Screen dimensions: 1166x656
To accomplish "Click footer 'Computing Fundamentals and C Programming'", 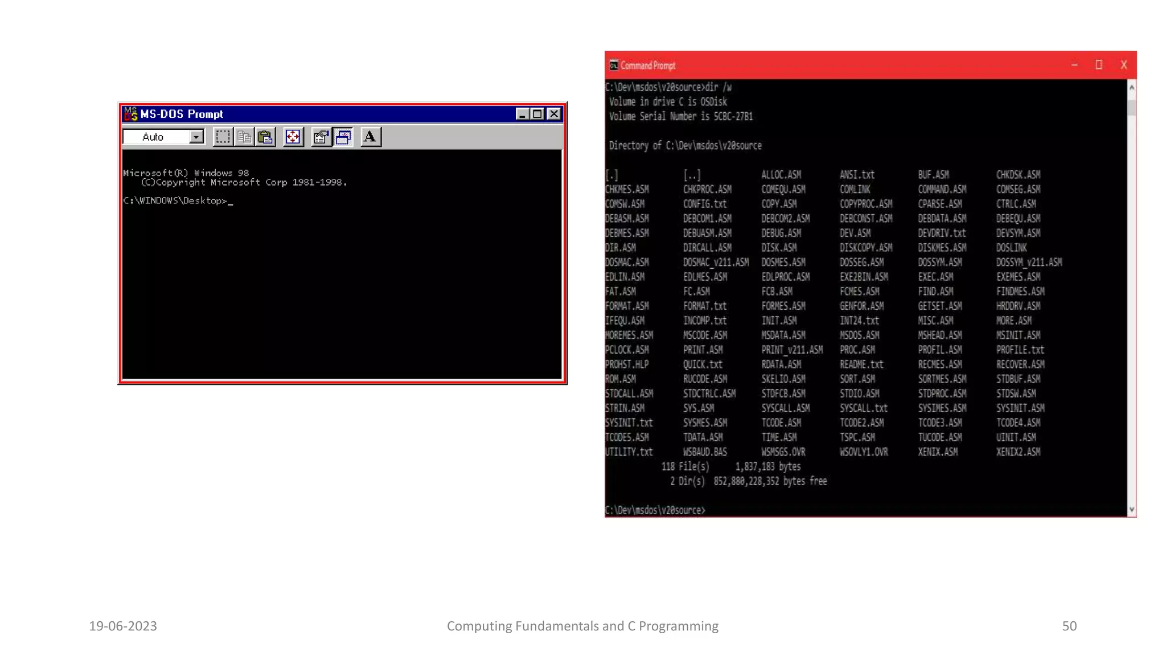I will [582, 626].
